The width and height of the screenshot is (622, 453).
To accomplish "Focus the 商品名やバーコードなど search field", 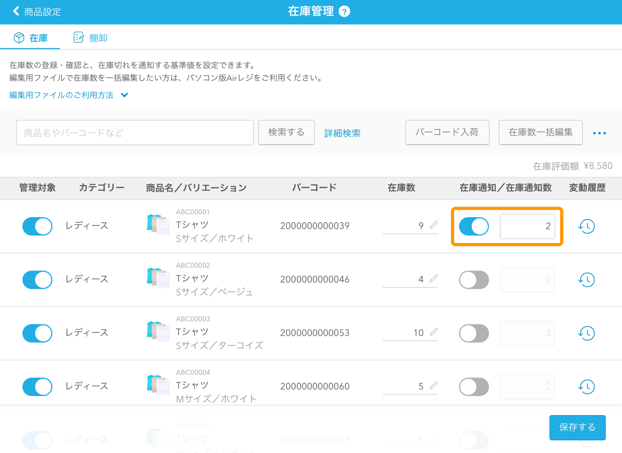I will tap(135, 132).
